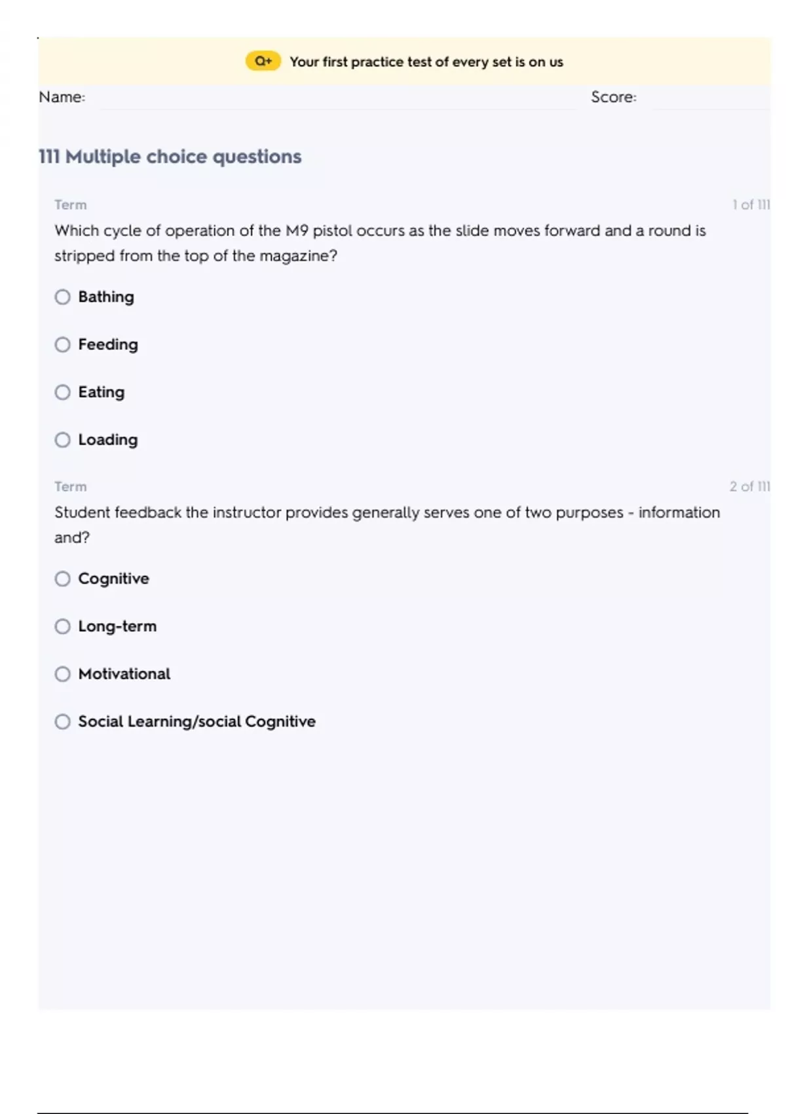Click the 'Name:' label text
Screen dimensions: 786x1114
pyautogui.click(x=62, y=97)
